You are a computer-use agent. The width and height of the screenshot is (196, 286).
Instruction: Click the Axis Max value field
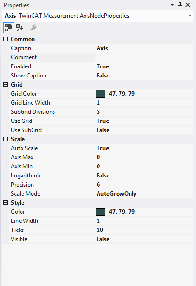pyautogui.click(x=144, y=157)
